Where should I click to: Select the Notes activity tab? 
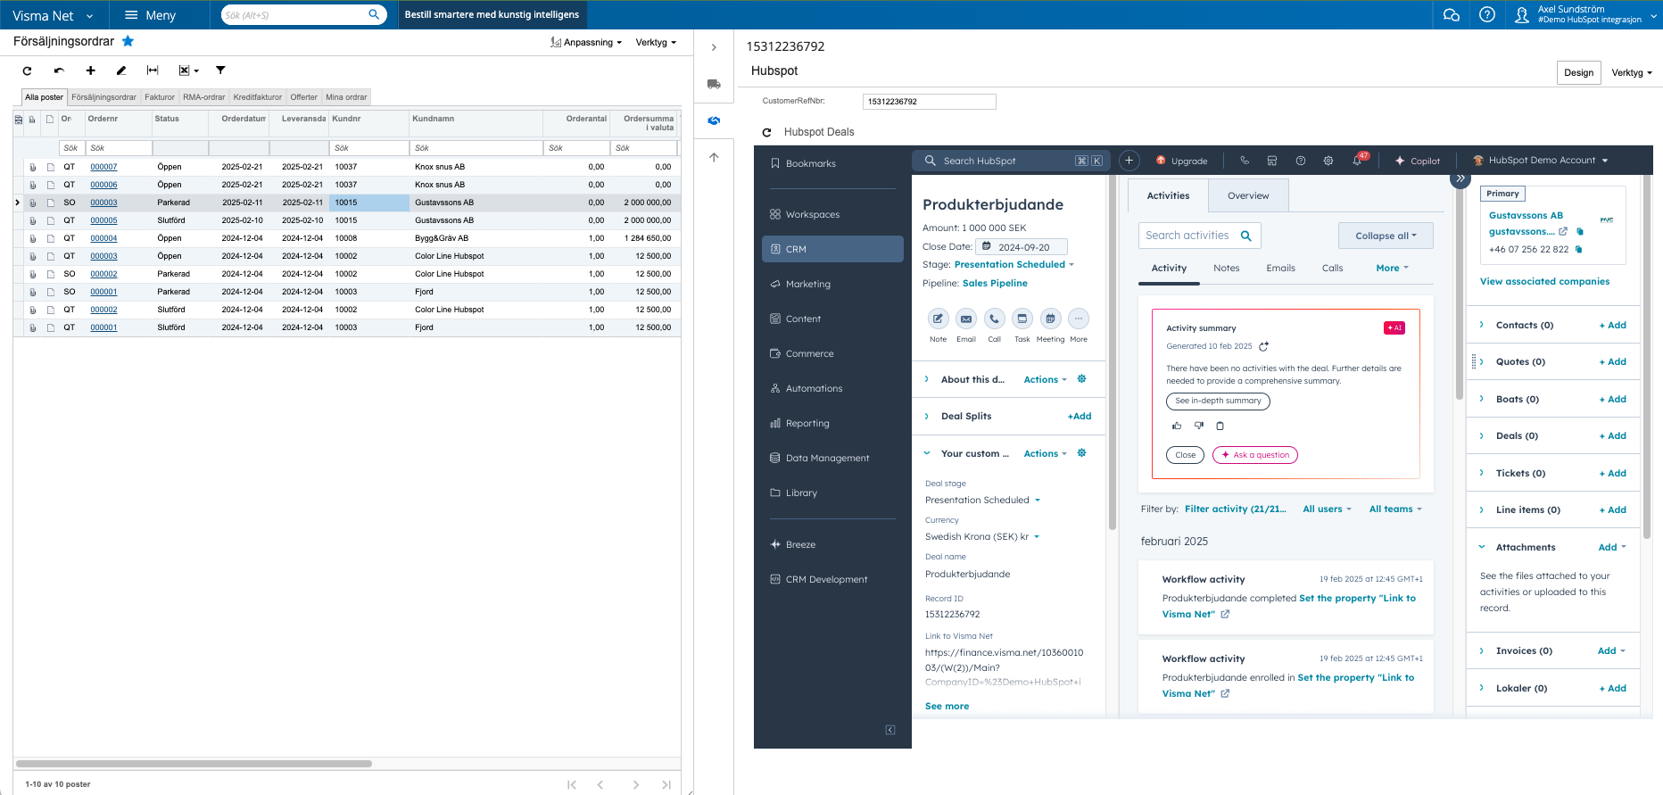point(1226,268)
